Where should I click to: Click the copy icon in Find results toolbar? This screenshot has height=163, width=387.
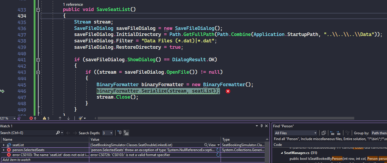pyautogui.click(x=324, y=133)
